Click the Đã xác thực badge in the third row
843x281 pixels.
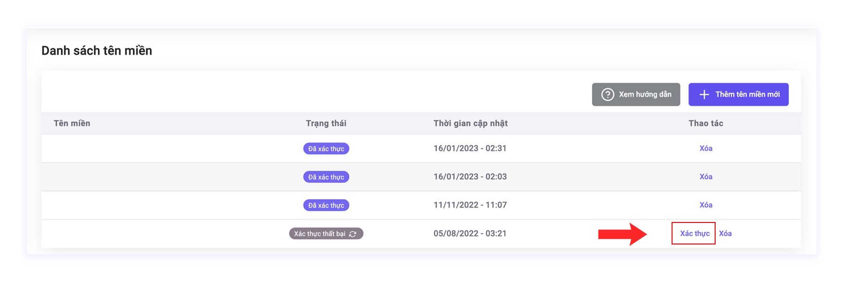pos(326,205)
